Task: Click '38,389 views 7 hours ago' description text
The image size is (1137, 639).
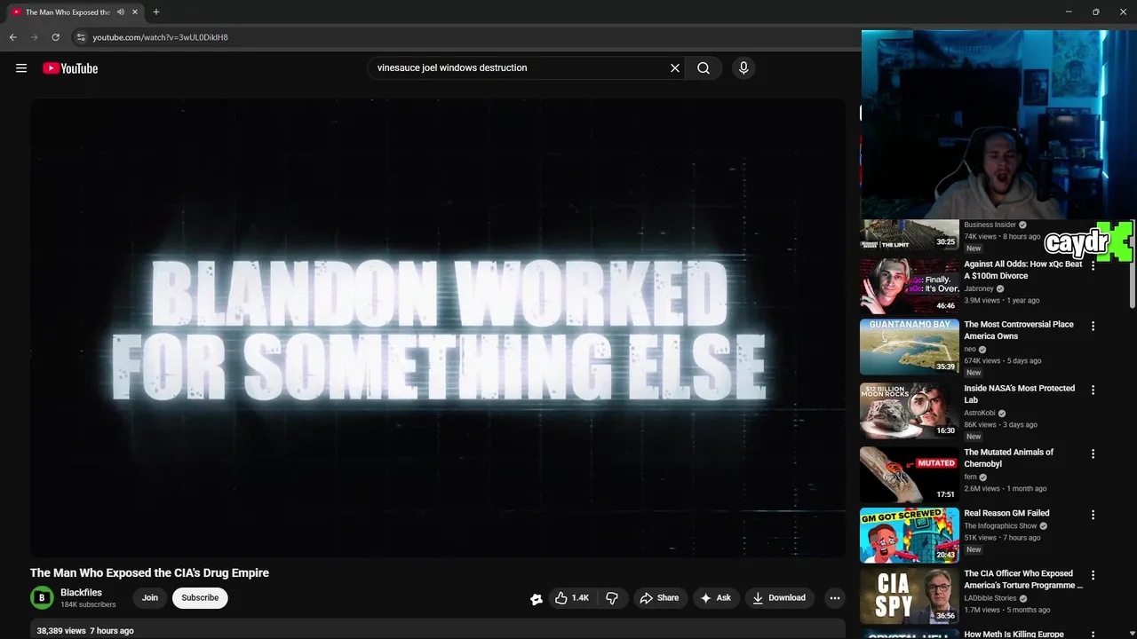Action: (85, 630)
